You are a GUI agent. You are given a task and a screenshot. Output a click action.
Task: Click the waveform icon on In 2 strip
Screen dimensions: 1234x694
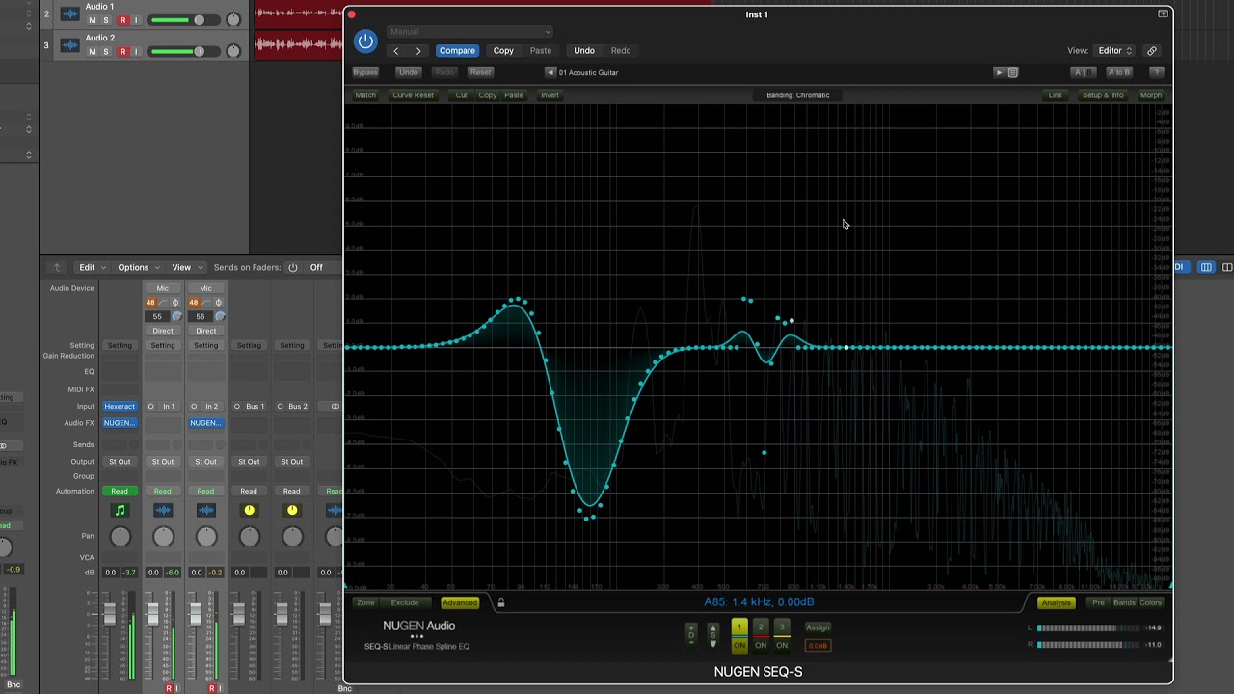tap(205, 510)
